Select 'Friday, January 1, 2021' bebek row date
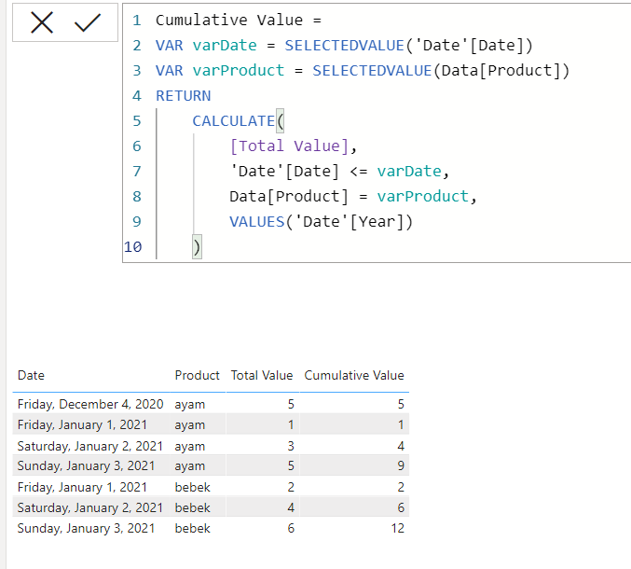 (x=82, y=487)
